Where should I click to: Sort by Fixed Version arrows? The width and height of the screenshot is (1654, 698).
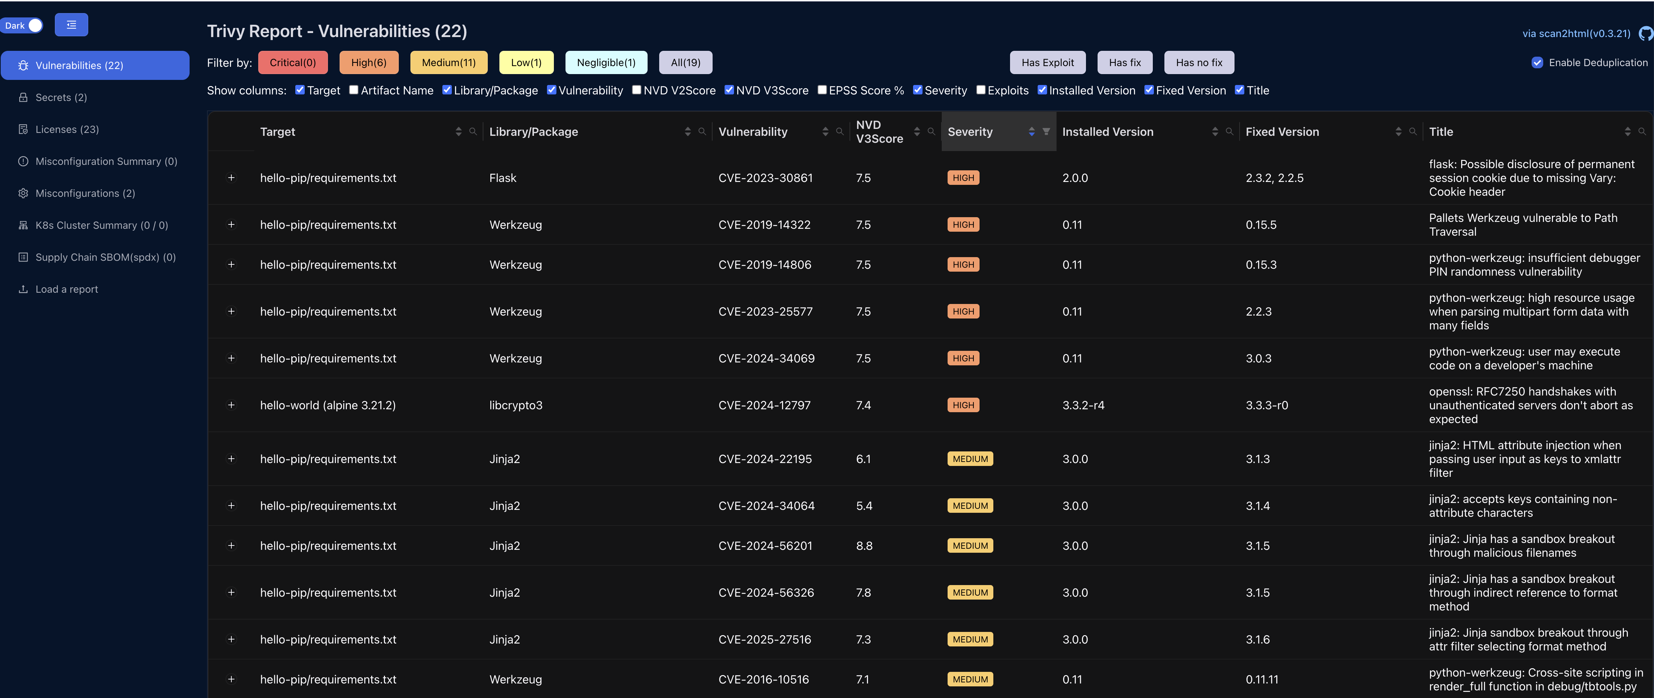pyautogui.click(x=1398, y=131)
